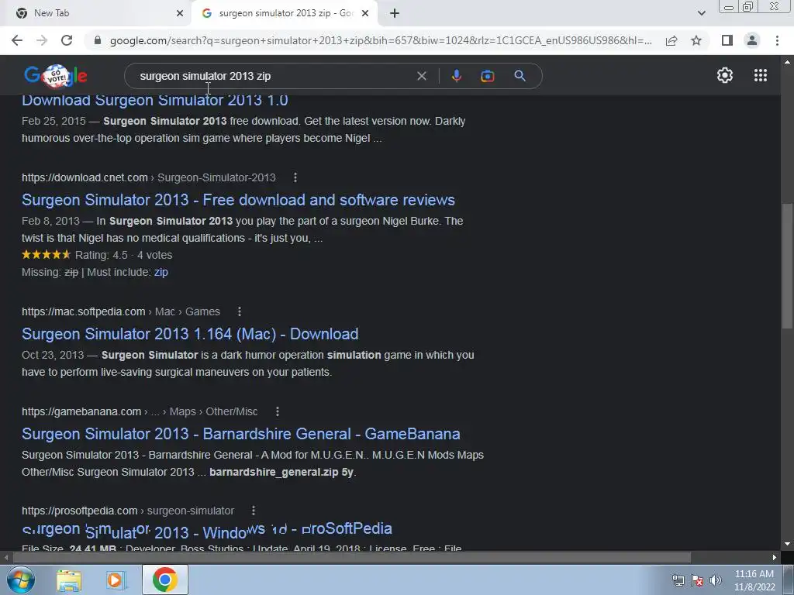The image size is (794, 595).
Task: Open more options for download.cnet.com result
Action: tap(295, 177)
